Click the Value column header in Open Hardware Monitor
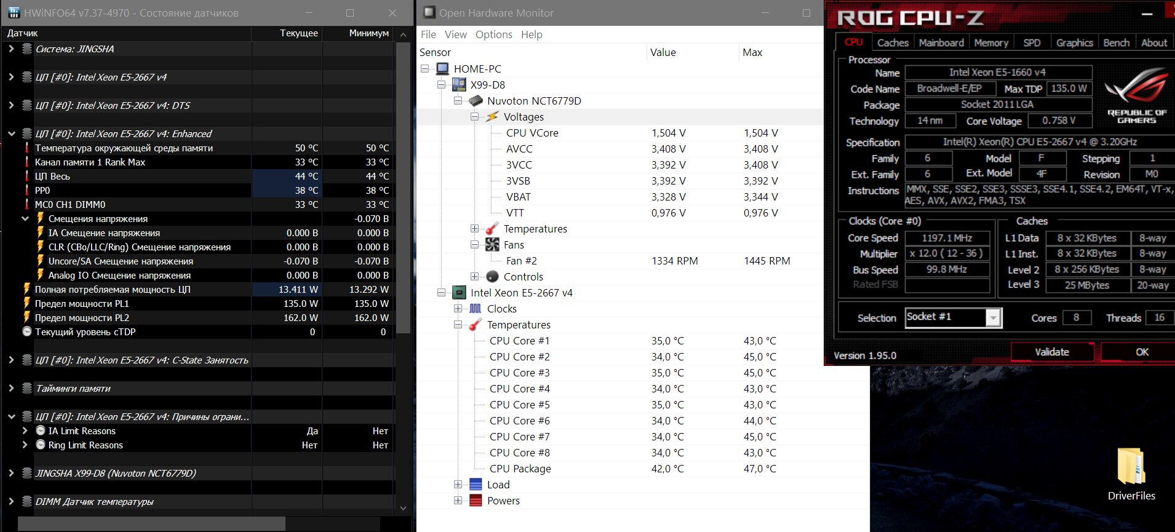Screen dimensions: 1175x532 (x=692, y=52)
